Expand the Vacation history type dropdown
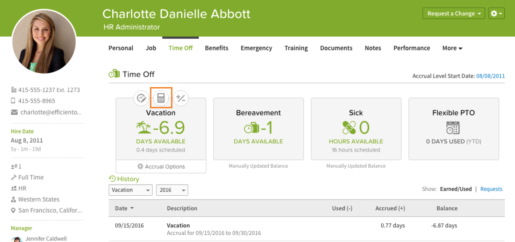Viewport: 515px width, 242px height. pyautogui.click(x=130, y=190)
